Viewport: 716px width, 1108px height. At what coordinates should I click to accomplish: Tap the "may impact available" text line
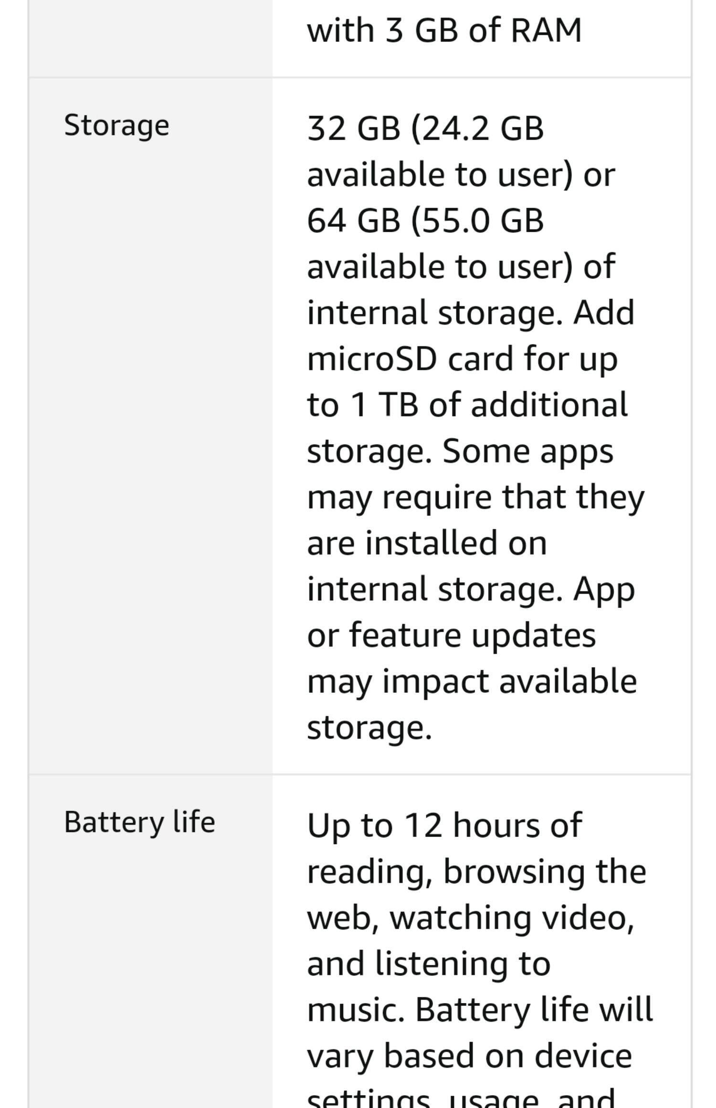pyautogui.click(x=472, y=681)
